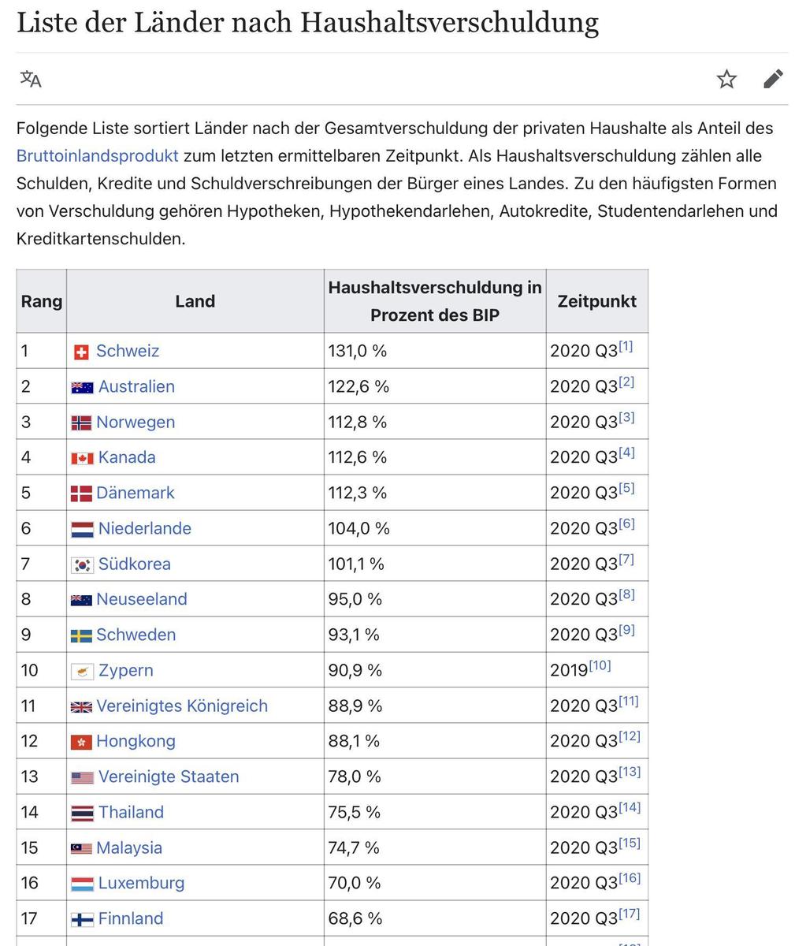
Task: Go to the Australien article
Action: [x=136, y=386]
